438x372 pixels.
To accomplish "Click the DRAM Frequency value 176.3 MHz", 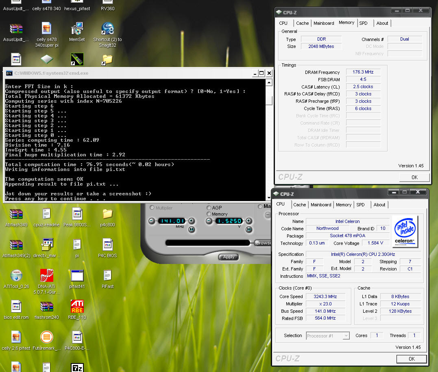I will tap(363, 72).
